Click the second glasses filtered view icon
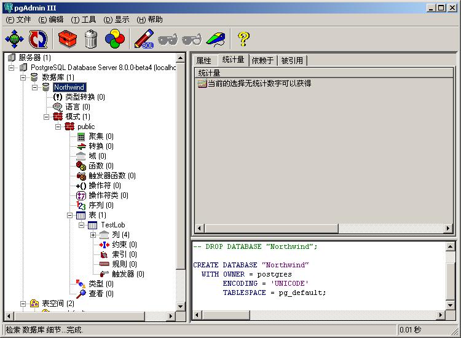The height and width of the screenshot is (338, 461). point(192,39)
